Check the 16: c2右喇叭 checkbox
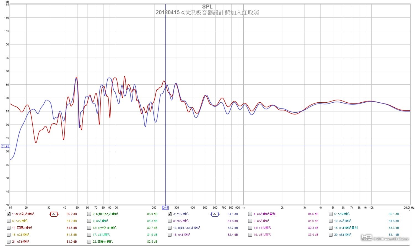The image size is (415, 246). 9,235
